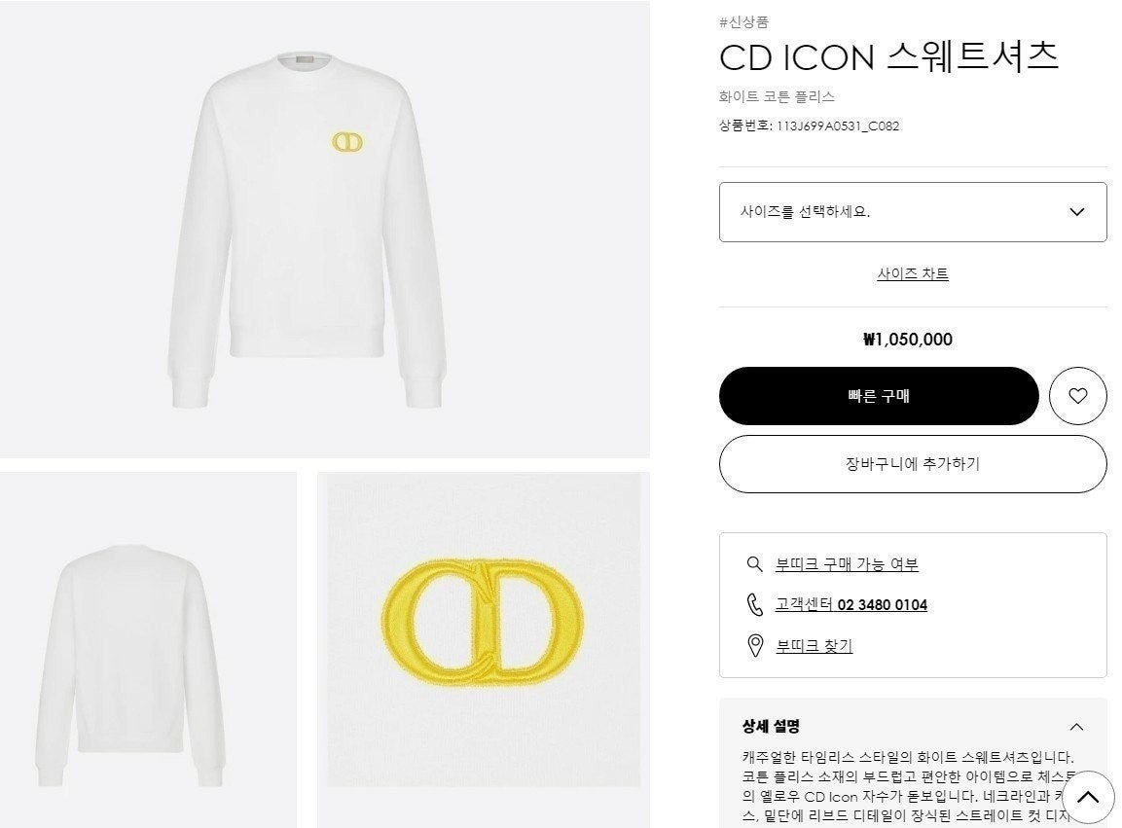
Task: Click the 상세 설명 section heading
Action: 771,727
